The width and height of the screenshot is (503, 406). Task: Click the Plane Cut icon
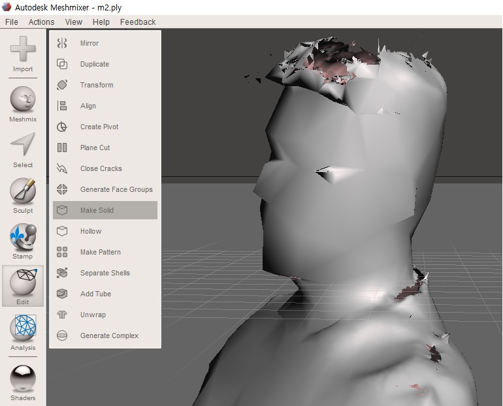click(62, 148)
